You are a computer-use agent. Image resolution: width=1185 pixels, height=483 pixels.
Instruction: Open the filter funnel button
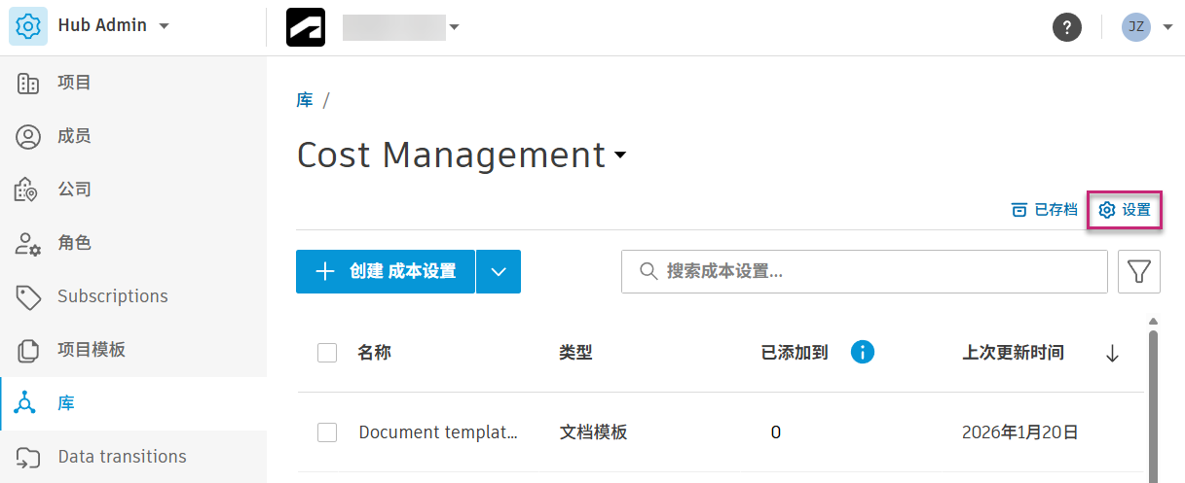pyautogui.click(x=1140, y=272)
